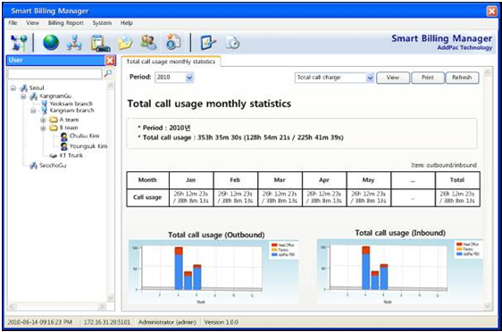Click the checklist edit toolbar icon
The width and height of the screenshot is (502, 332).
[x=208, y=43]
